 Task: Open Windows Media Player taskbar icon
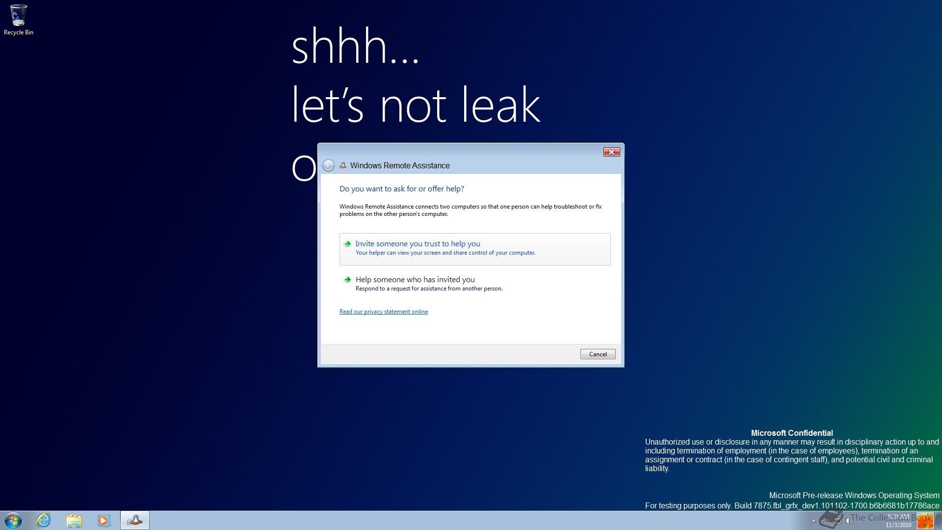[x=104, y=520]
